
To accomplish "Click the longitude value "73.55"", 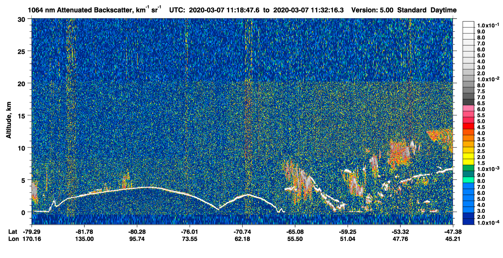I will click(x=190, y=239).
